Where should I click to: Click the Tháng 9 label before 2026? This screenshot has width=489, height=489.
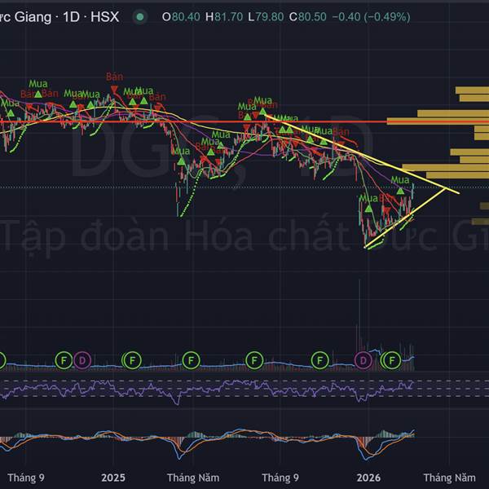280,478
